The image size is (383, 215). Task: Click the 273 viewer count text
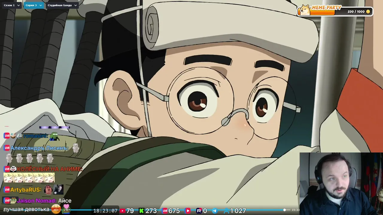pyautogui.click(x=151, y=211)
